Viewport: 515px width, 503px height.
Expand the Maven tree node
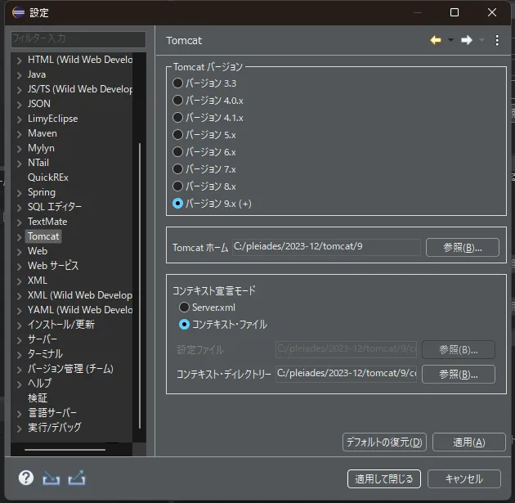[20, 134]
